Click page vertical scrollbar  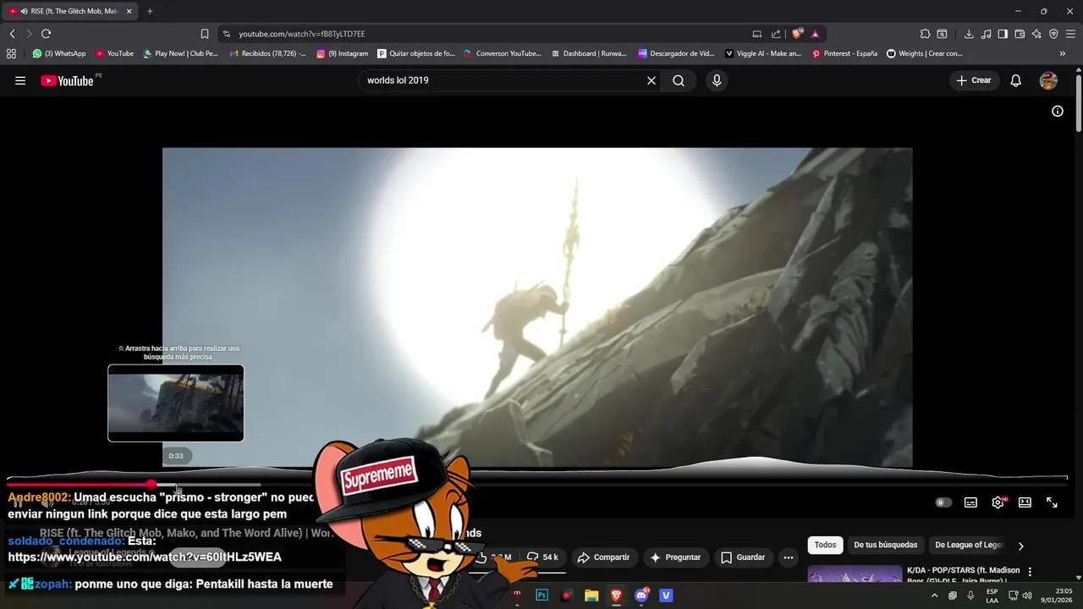(x=1079, y=103)
